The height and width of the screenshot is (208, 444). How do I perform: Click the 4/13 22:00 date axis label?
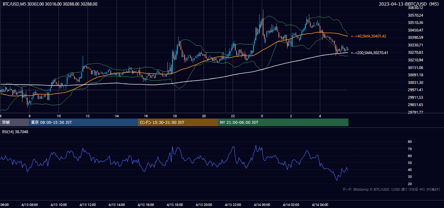pyautogui.click(x=233, y=205)
